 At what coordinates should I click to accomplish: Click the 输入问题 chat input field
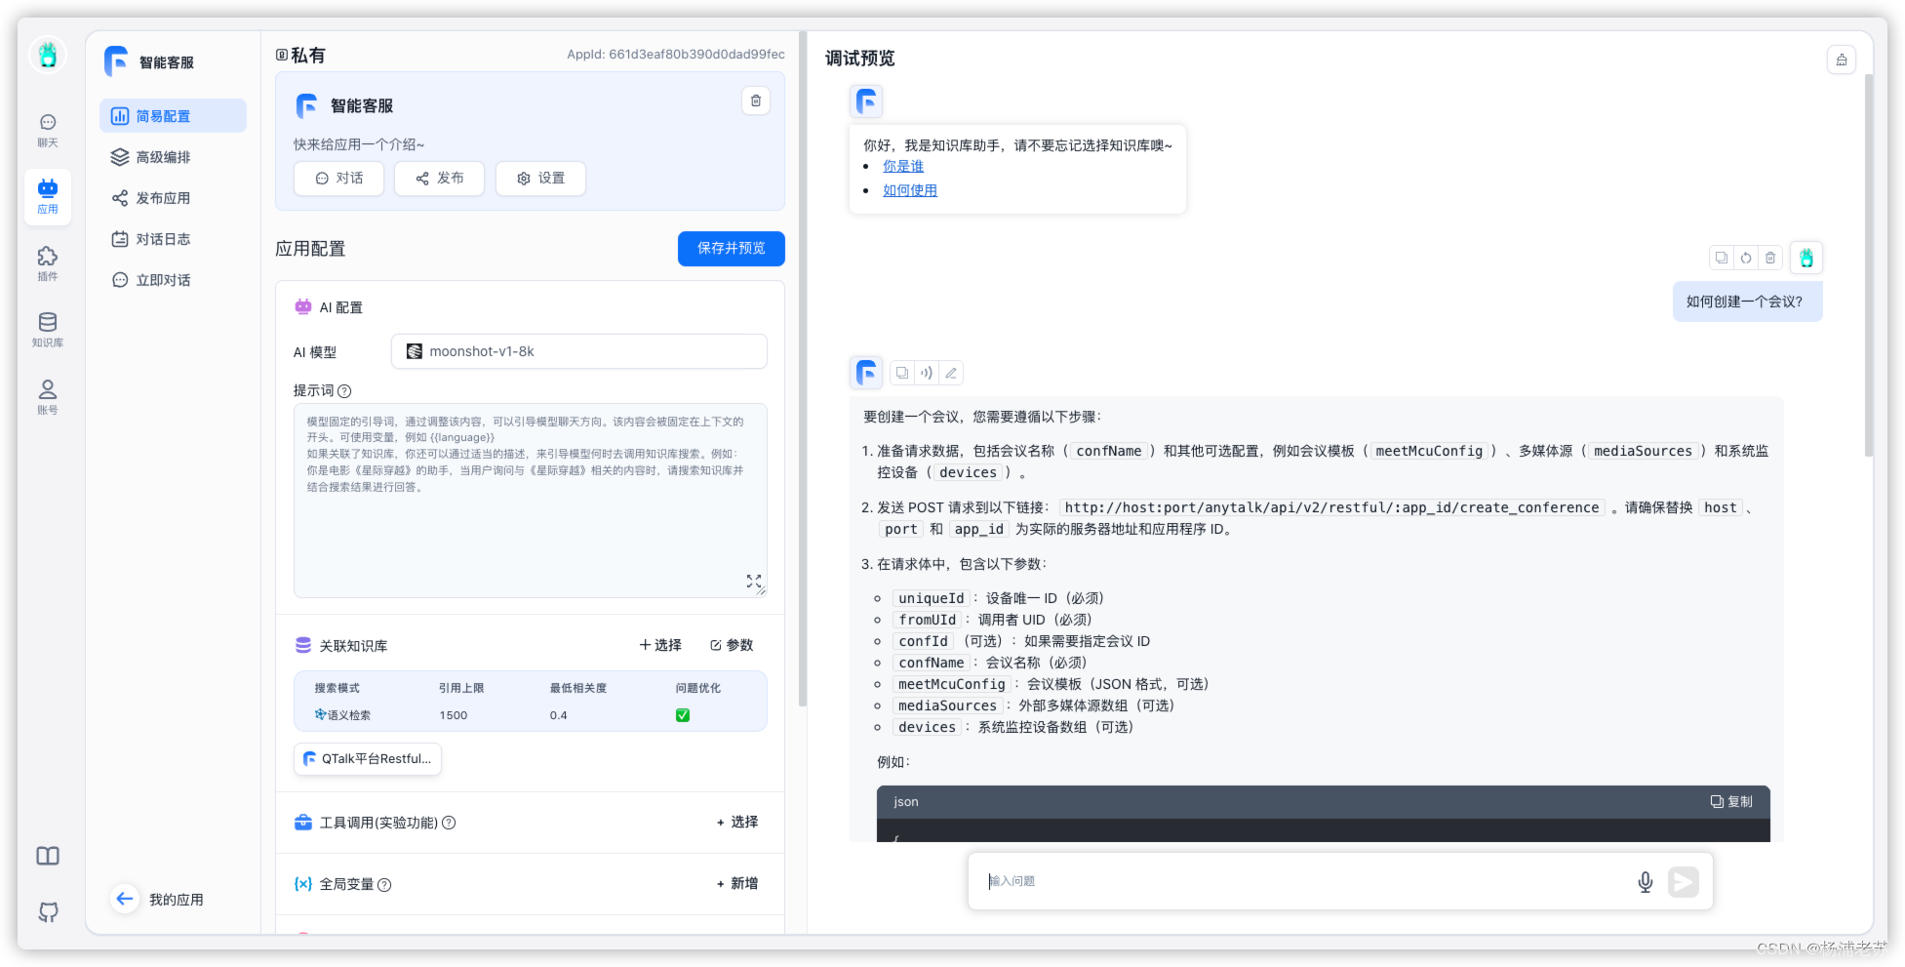[x=1268, y=881]
